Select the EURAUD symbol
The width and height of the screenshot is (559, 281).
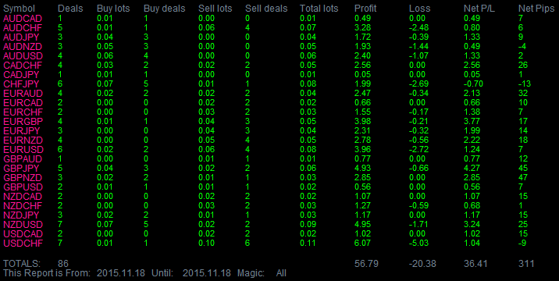click(x=23, y=94)
